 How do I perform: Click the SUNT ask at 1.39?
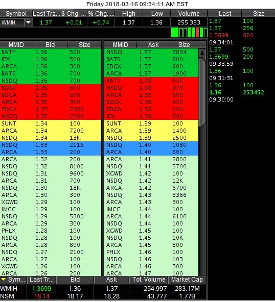[151, 123]
